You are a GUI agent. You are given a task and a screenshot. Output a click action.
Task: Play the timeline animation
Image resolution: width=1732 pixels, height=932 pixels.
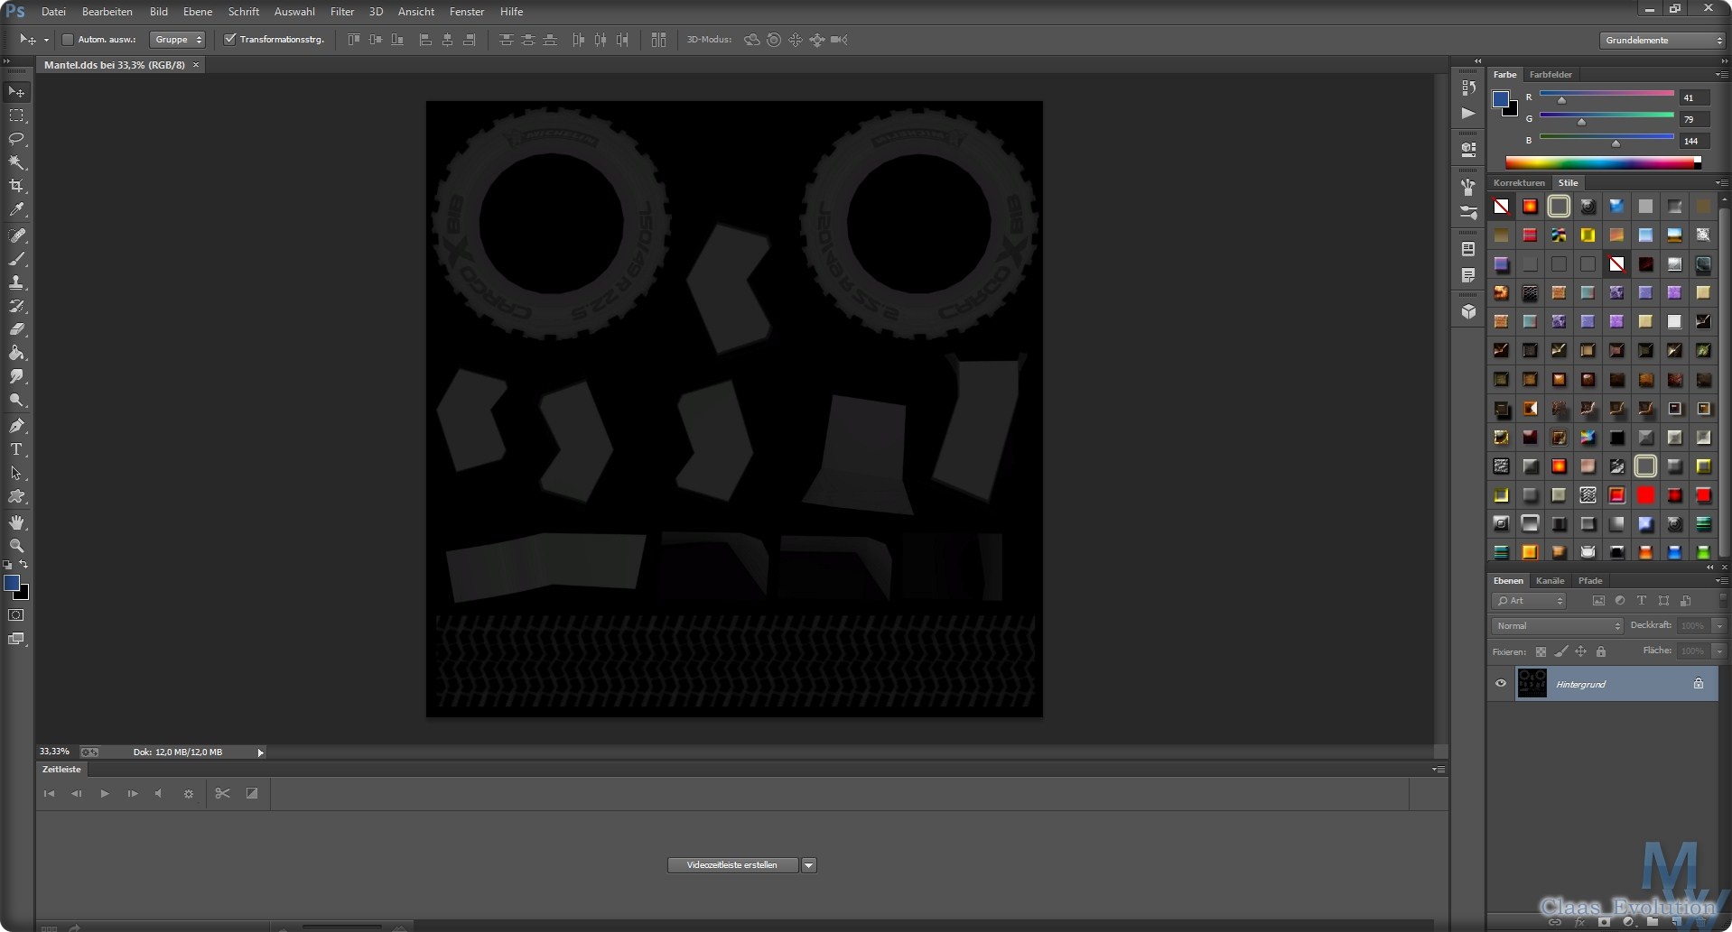tap(105, 794)
